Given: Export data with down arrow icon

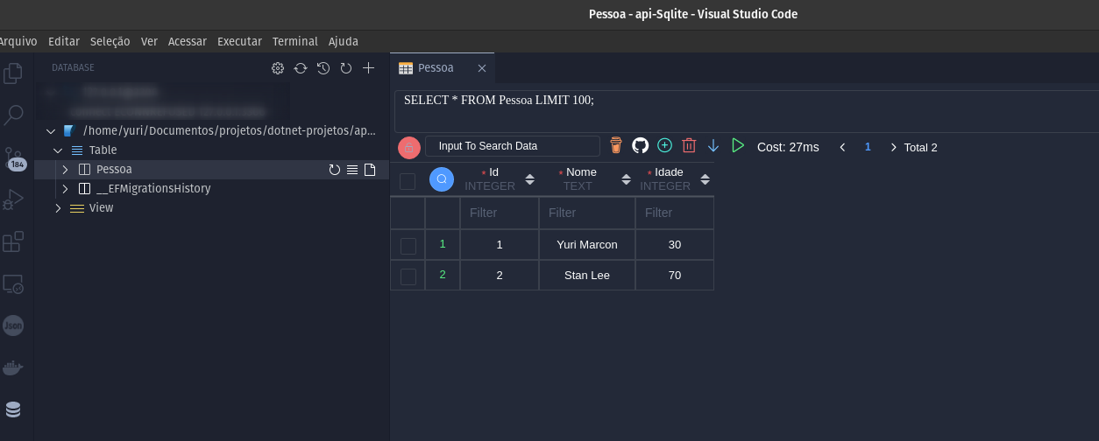Looking at the screenshot, I should pos(713,145).
